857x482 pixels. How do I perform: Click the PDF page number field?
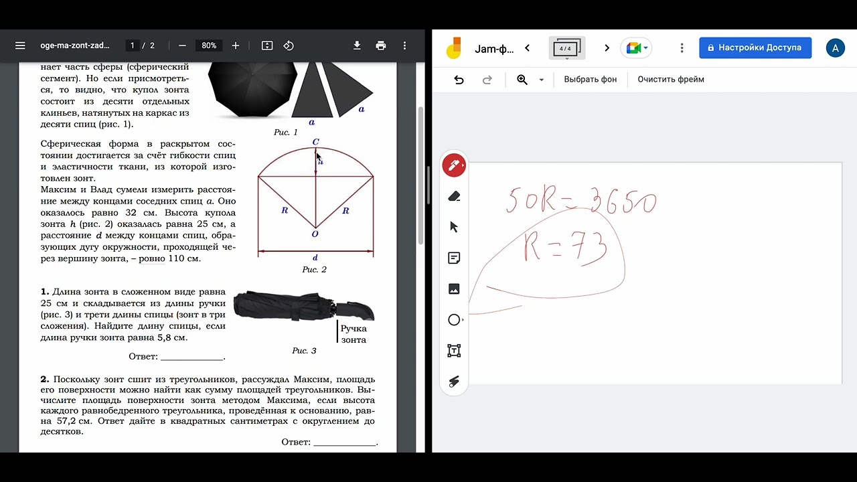point(133,46)
